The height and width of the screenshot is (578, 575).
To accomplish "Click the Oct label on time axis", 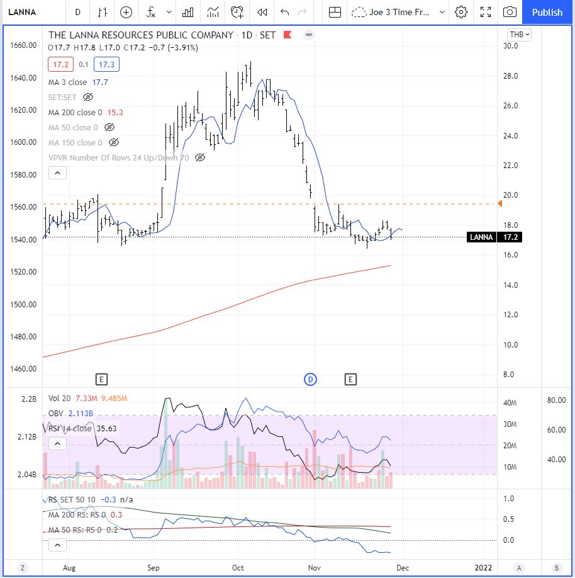I will [238, 568].
